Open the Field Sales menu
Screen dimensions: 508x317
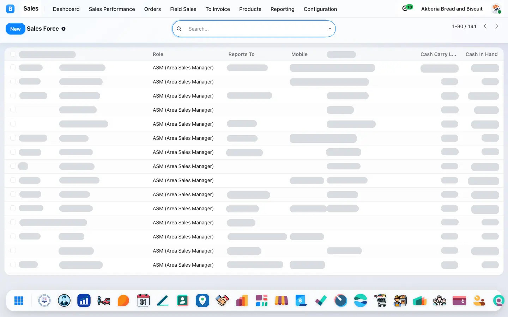183,9
